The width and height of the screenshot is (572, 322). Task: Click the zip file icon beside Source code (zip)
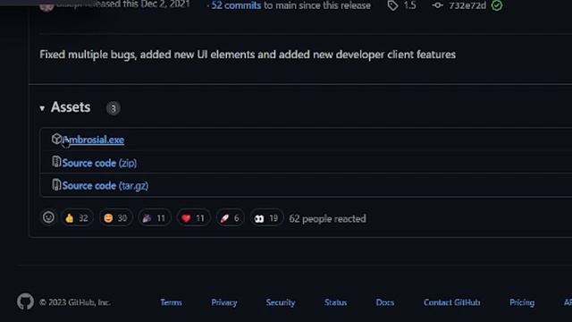coord(56,162)
